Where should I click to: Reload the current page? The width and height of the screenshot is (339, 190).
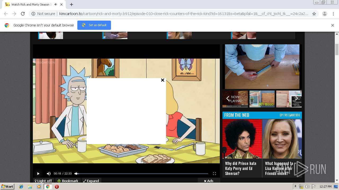pyautogui.click(x=23, y=14)
